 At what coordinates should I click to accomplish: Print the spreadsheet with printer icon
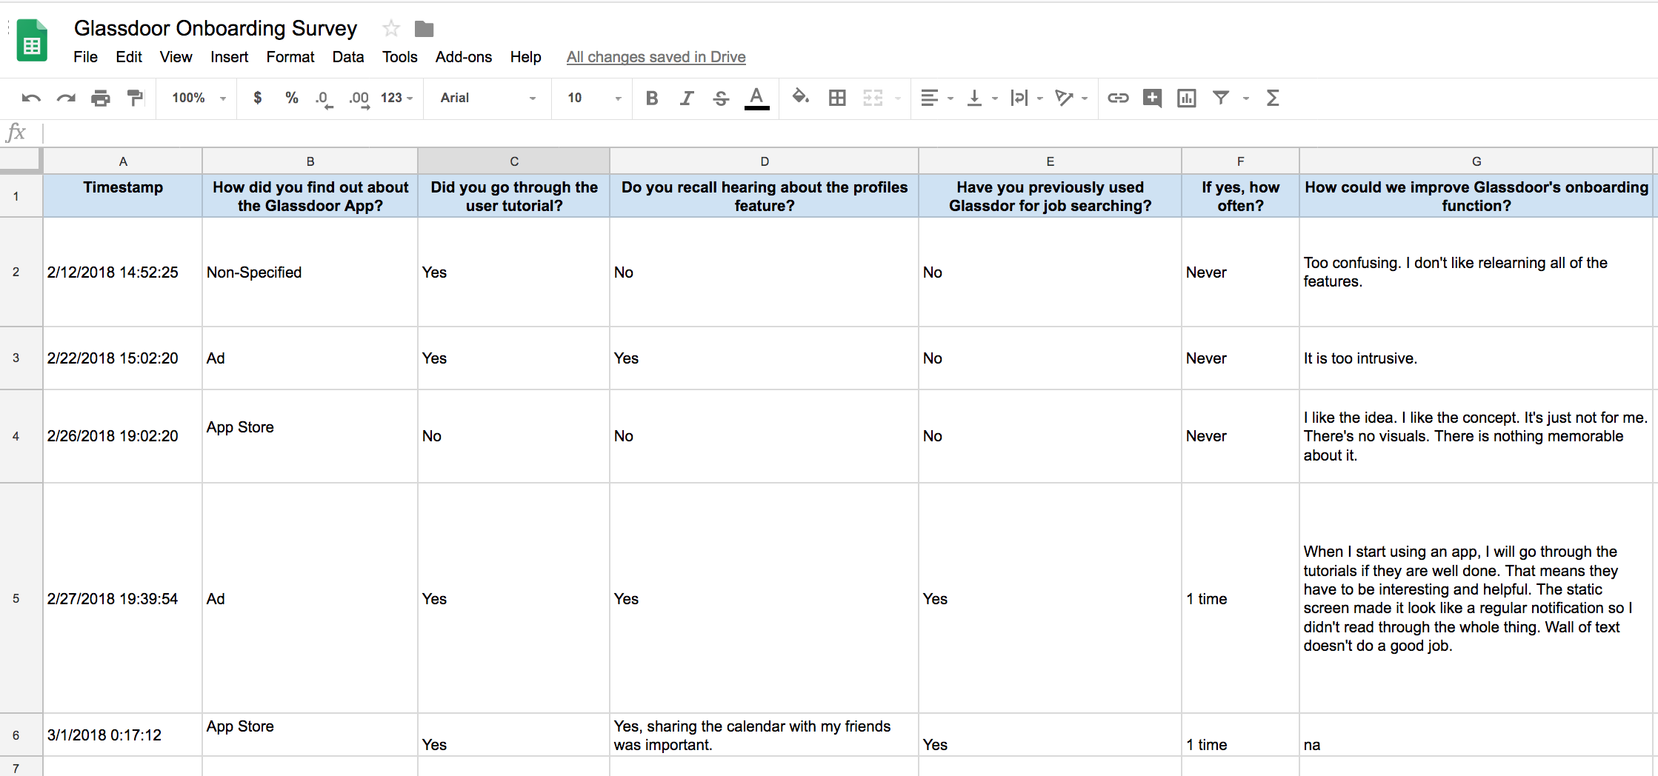tap(101, 98)
